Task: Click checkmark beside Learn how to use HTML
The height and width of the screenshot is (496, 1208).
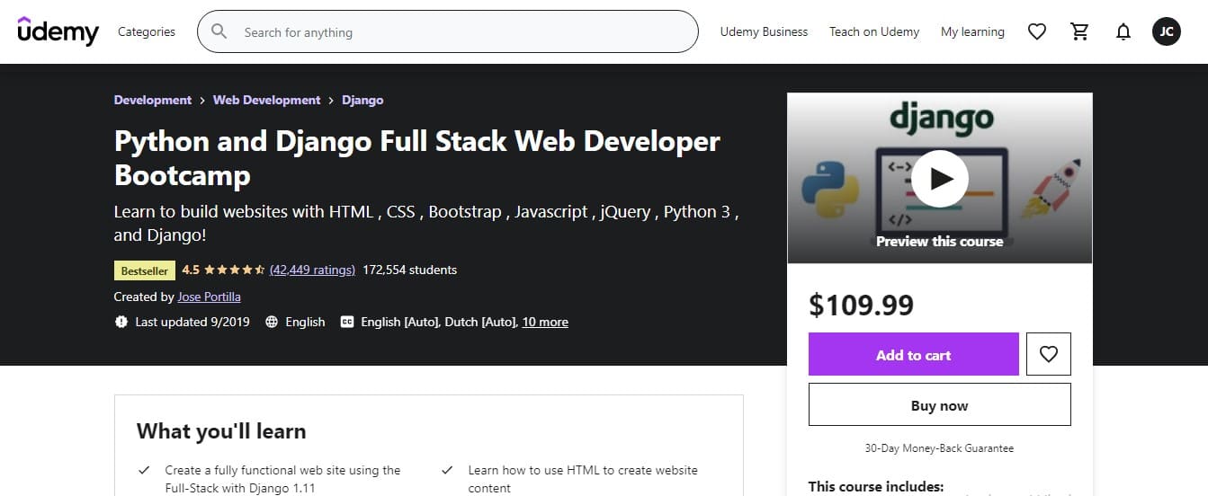Action: tap(447, 470)
